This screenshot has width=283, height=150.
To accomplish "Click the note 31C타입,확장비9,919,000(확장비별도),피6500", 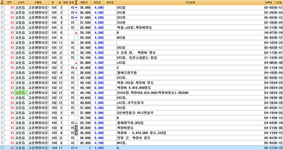I will tap(153, 93).
